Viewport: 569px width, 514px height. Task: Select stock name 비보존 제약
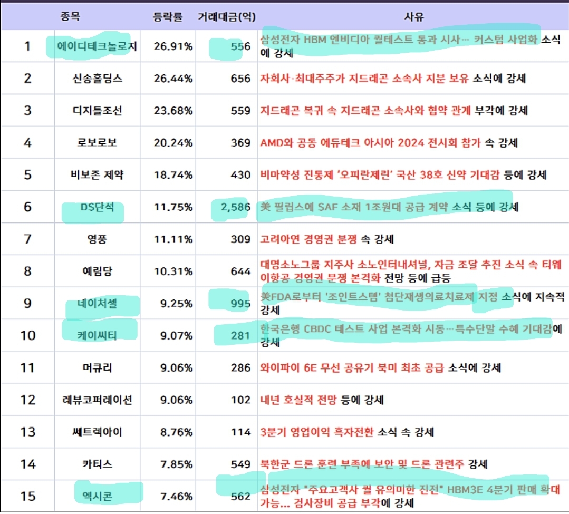97,175
